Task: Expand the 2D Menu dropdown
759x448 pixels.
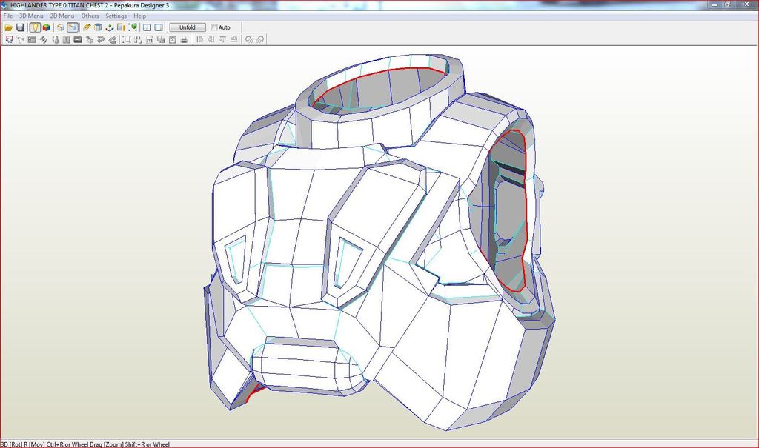Action: click(x=62, y=16)
